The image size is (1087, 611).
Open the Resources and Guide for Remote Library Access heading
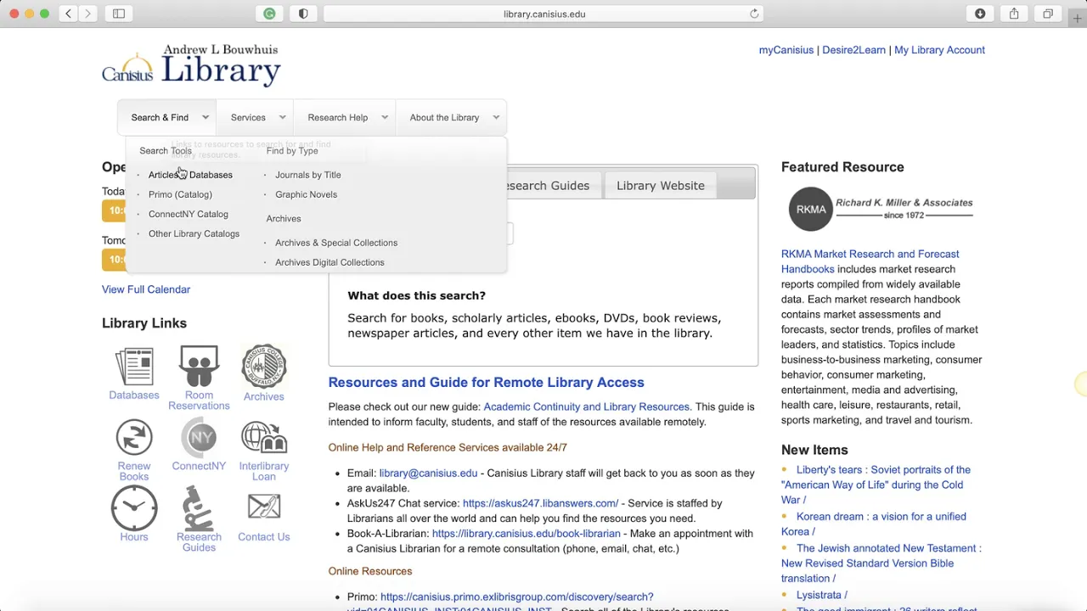click(x=486, y=383)
